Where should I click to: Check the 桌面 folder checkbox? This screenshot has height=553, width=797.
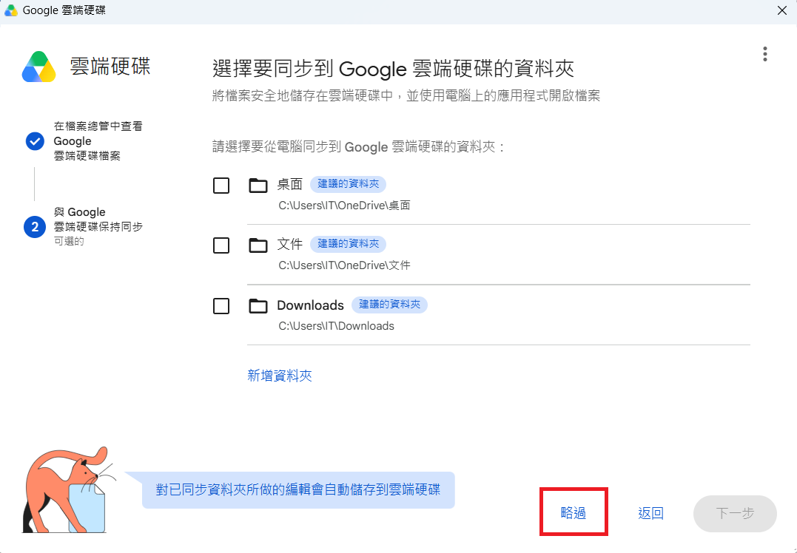coord(221,186)
